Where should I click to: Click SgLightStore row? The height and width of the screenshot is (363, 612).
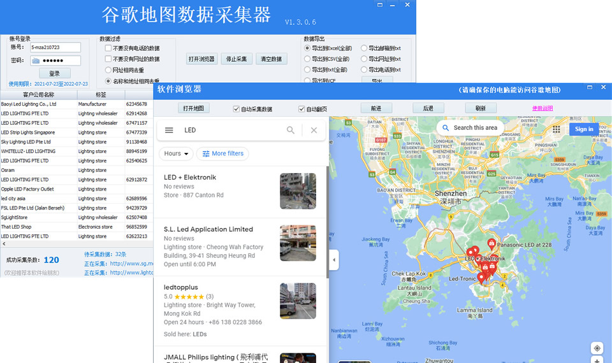pos(76,218)
